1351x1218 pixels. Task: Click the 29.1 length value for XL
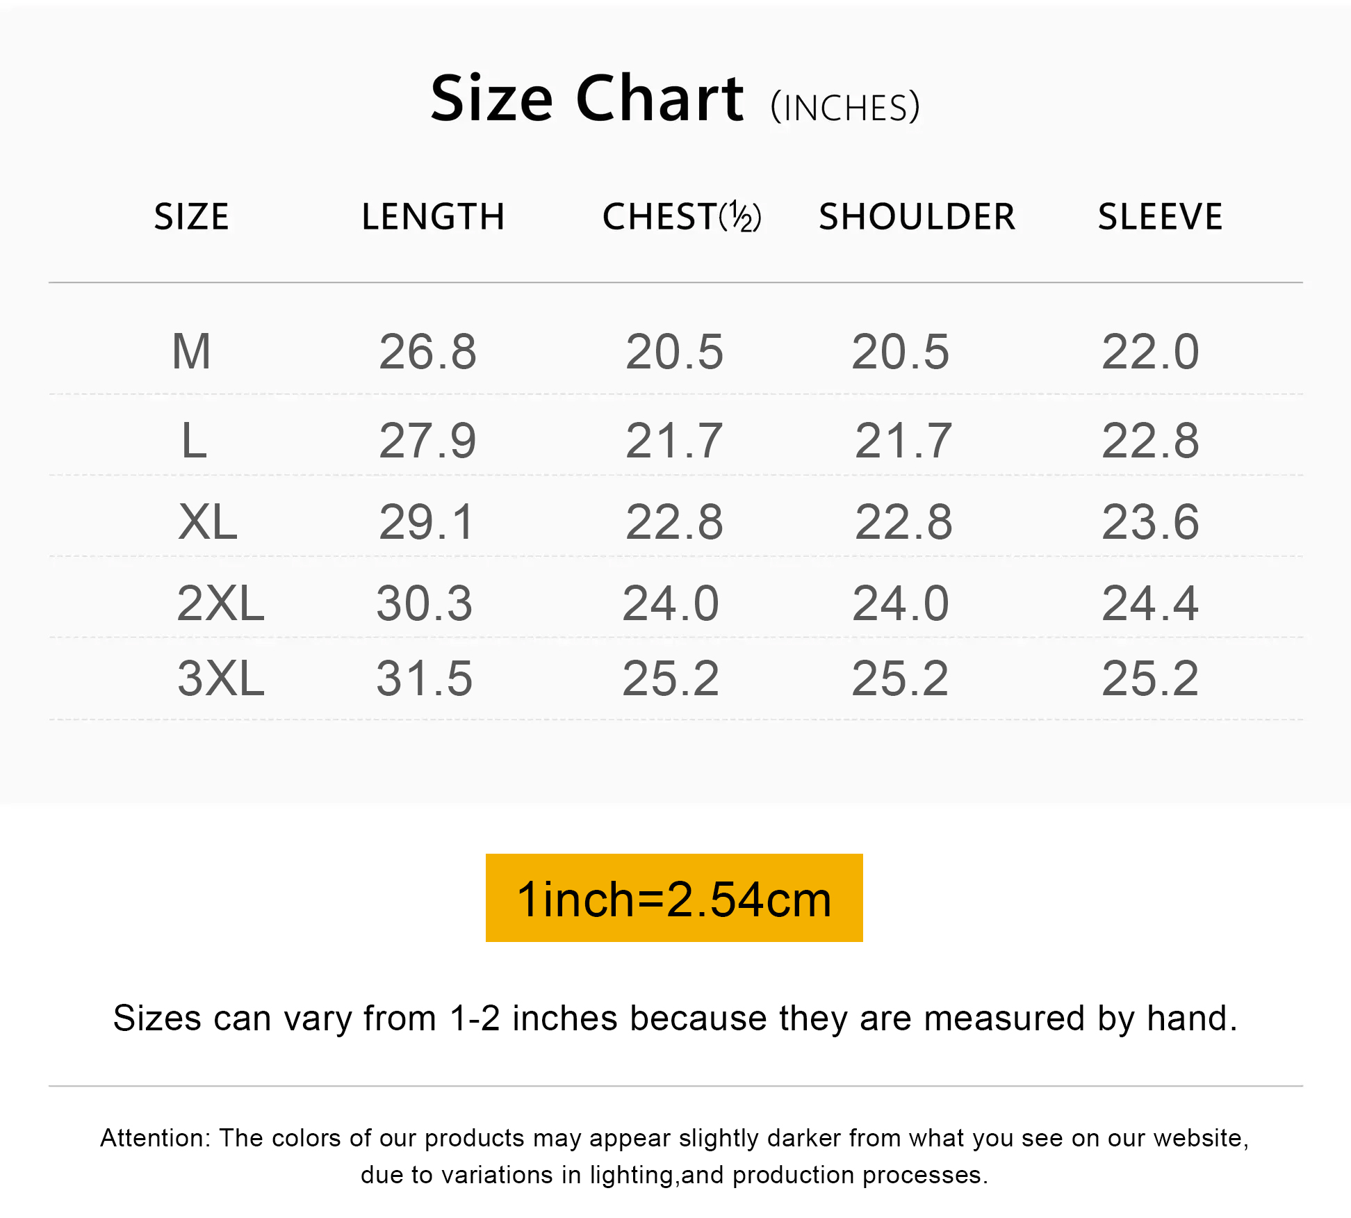tap(426, 522)
